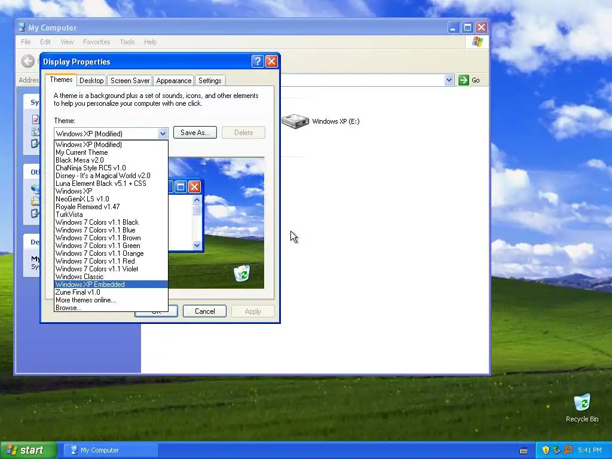The height and width of the screenshot is (459, 612).
Task: Click the Cancel button in Display Properties
Action: tap(204, 311)
